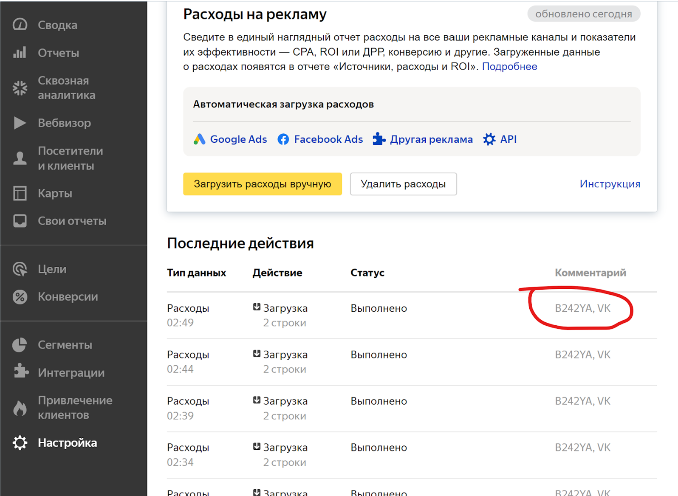Viewport: 678px width, 496px height.
Task: Select Цели in the sidebar
Action: 52,269
